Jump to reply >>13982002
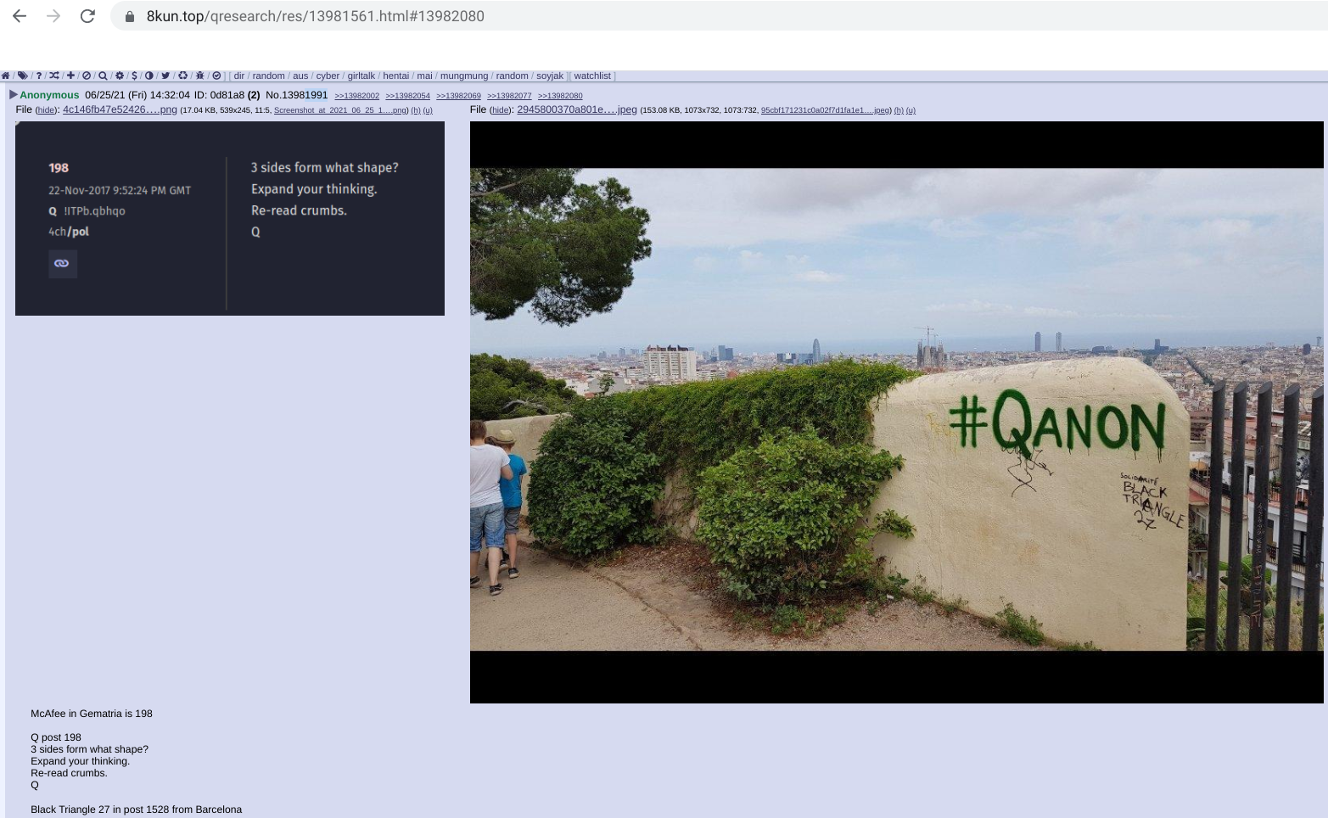1328x818 pixels. click(x=357, y=96)
